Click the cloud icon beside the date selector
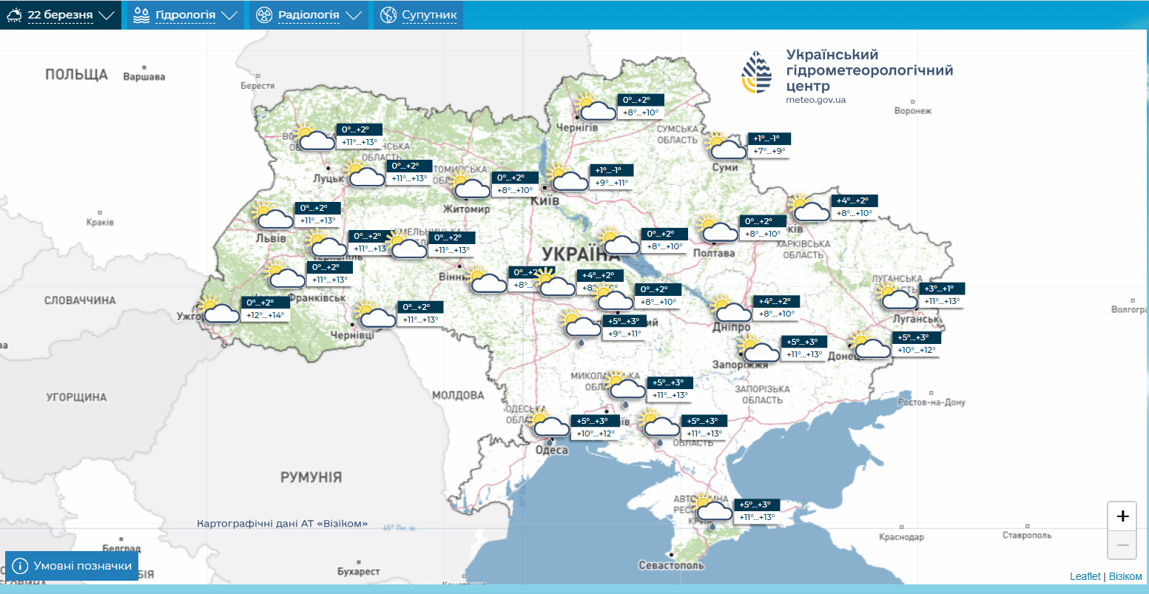 coord(13,14)
